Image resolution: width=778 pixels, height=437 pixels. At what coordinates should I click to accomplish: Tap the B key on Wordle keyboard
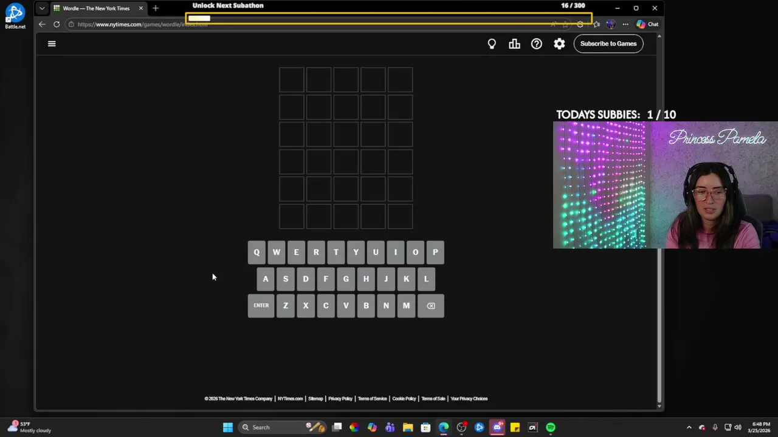[366, 306]
